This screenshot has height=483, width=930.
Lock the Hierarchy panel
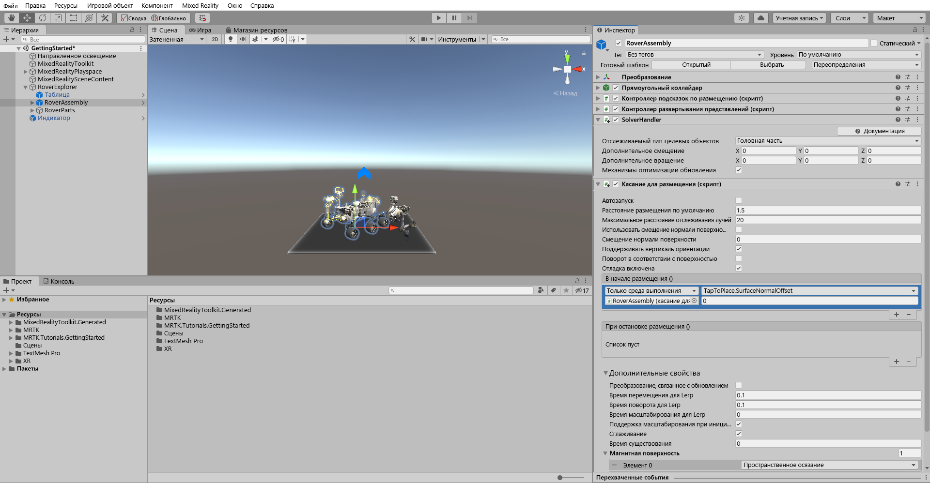pos(132,30)
